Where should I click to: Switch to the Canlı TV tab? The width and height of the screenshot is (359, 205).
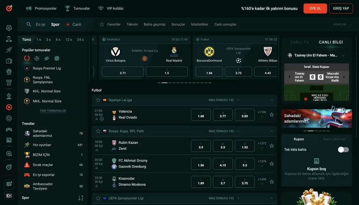299,42
